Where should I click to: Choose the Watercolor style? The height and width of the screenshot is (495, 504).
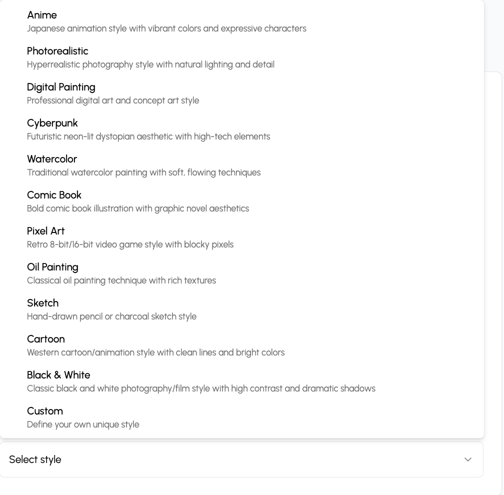coord(241,165)
